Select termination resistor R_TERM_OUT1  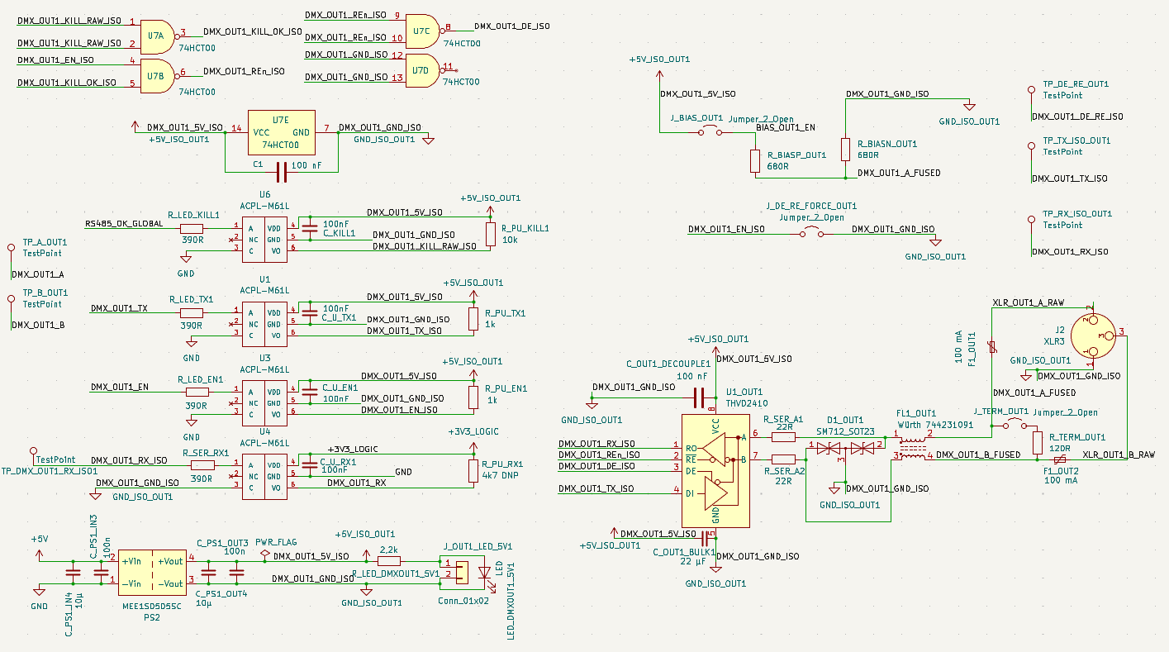[1038, 441]
